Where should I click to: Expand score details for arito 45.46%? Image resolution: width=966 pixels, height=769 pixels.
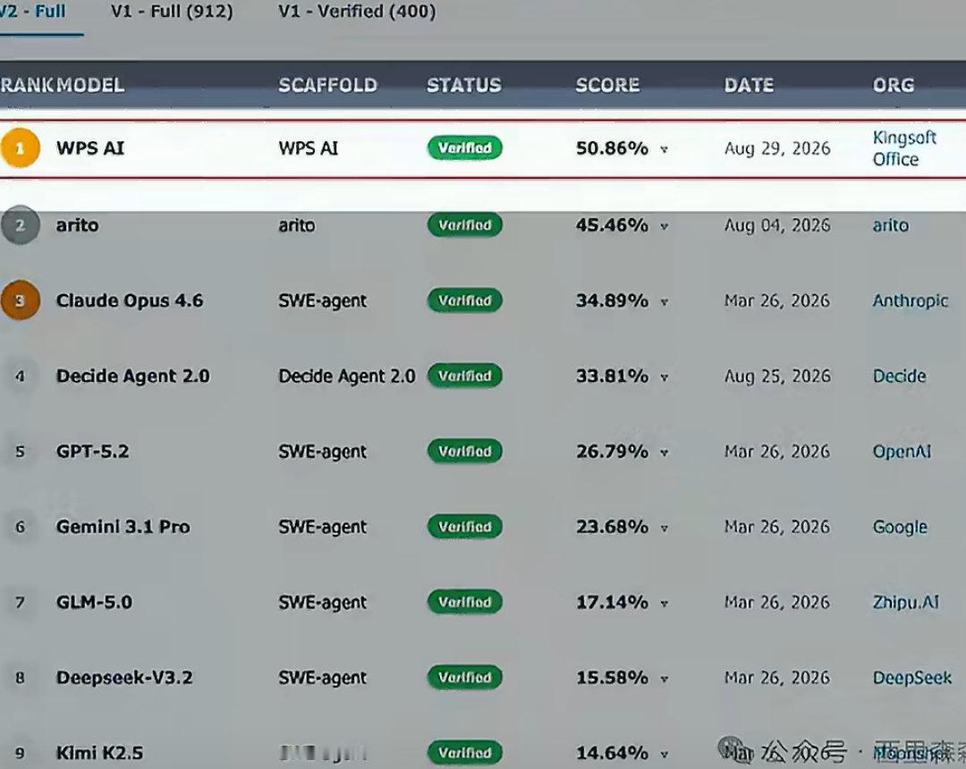pos(664,226)
